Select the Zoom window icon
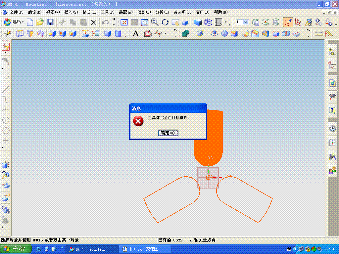This screenshot has width=339, height=254. tap(145, 22)
